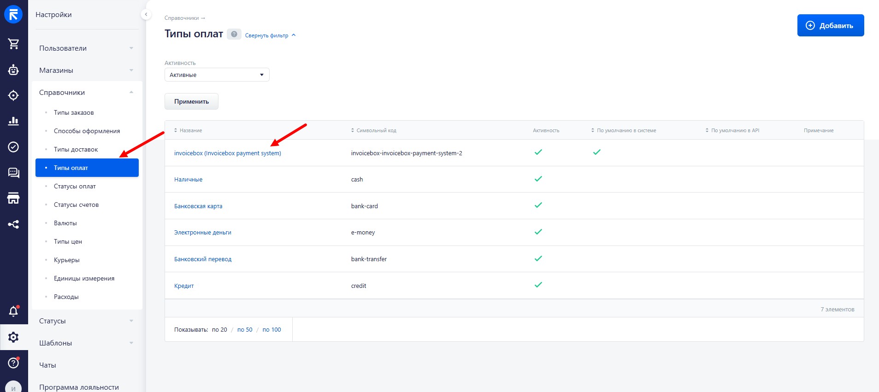Click the help badge next to Типы оплат
The width and height of the screenshot is (879, 392).
click(234, 34)
